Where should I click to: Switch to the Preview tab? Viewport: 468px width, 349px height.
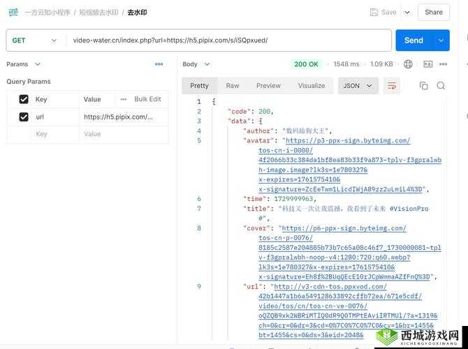[268, 86]
